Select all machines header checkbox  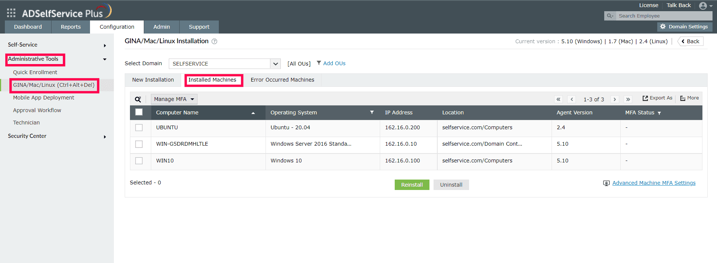[139, 112]
